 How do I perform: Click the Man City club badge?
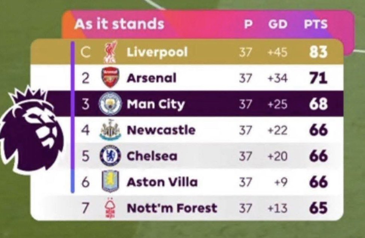tap(110, 103)
